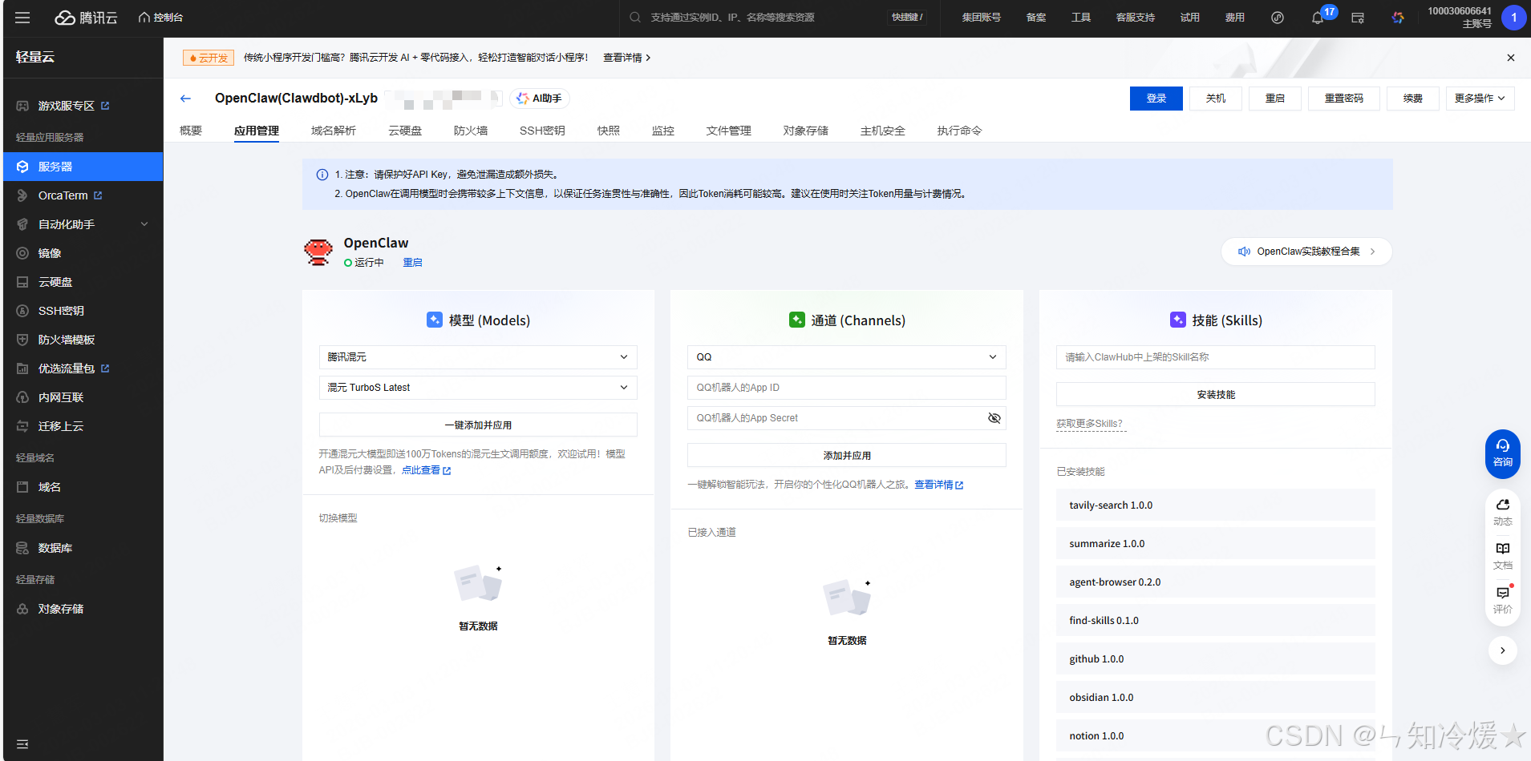Screen dimensions: 1531x761
Task: Toggle App Secret visibility eye icon
Action: [994, 418]
